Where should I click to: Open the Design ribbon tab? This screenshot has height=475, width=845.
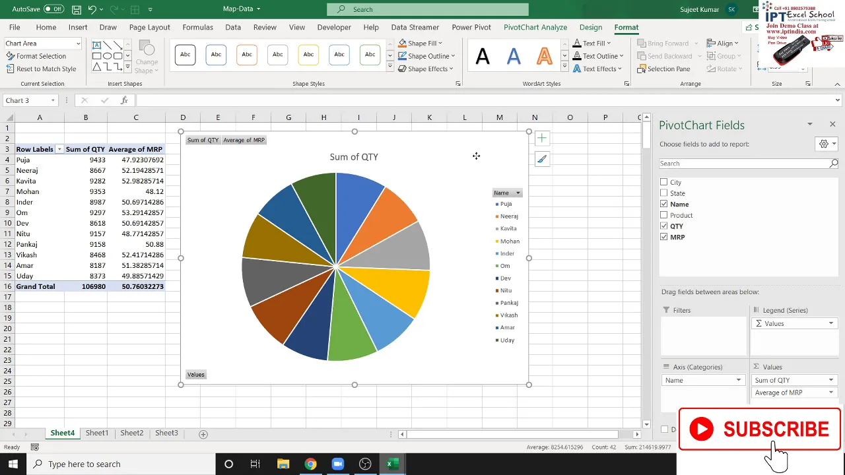(x=591, y=27)
